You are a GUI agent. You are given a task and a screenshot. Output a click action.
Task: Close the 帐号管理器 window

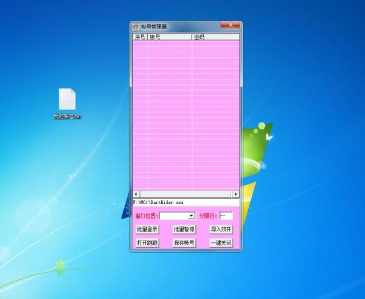(x=230, y=25)
